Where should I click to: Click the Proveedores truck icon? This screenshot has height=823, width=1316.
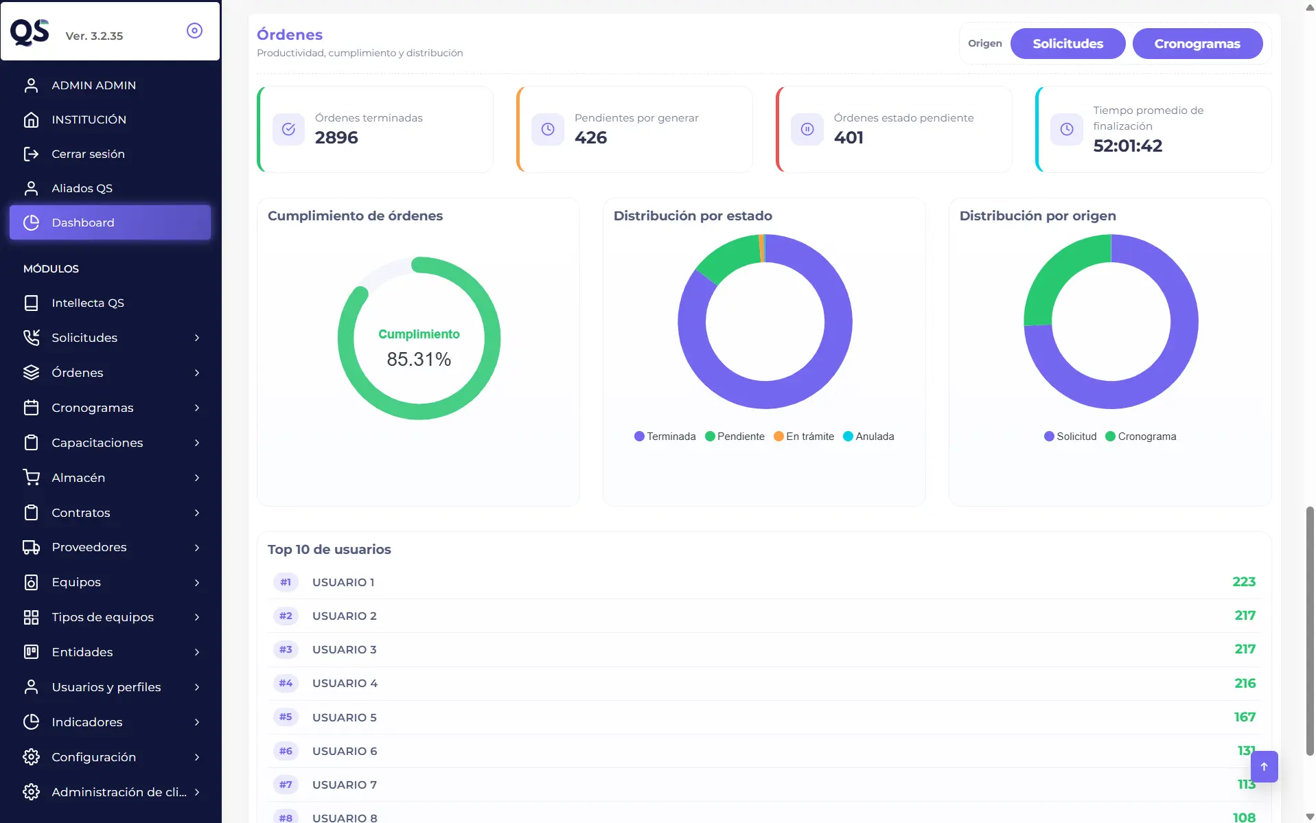pos(31,547)
